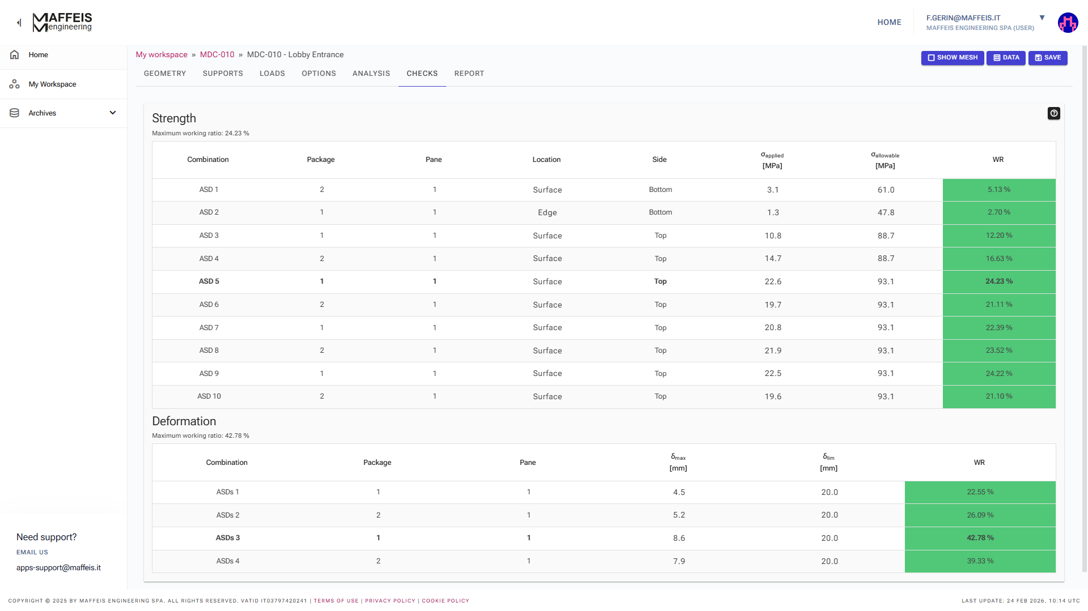This screenshot has height=611, width=1088.
Task: Click the Archives database icon
Action: tap(15, 113)
